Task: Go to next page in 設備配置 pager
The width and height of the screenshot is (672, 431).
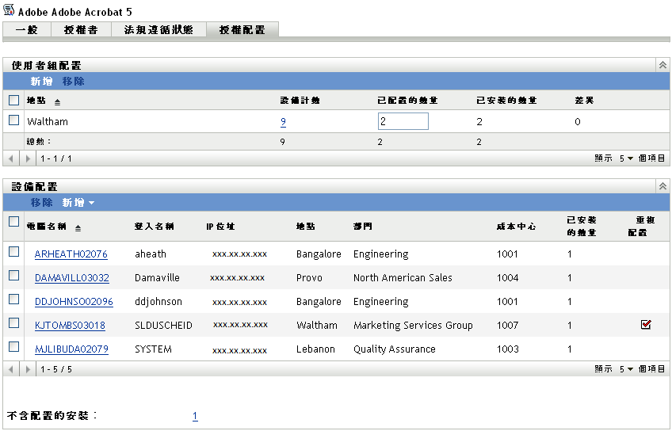Action: tap(28, 369)
